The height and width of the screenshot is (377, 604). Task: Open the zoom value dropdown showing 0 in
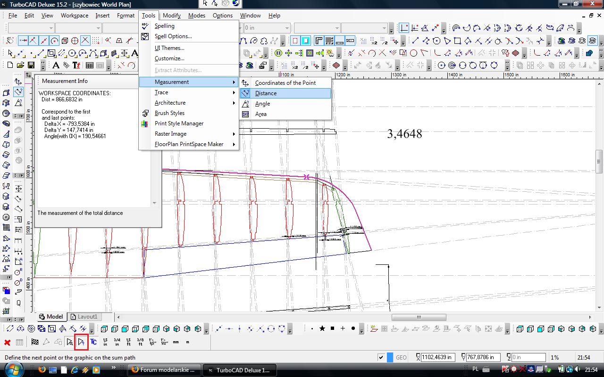click(x=287, y=28)
